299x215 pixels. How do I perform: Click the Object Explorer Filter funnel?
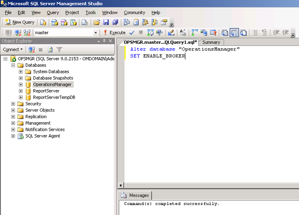tap(59, 50)
